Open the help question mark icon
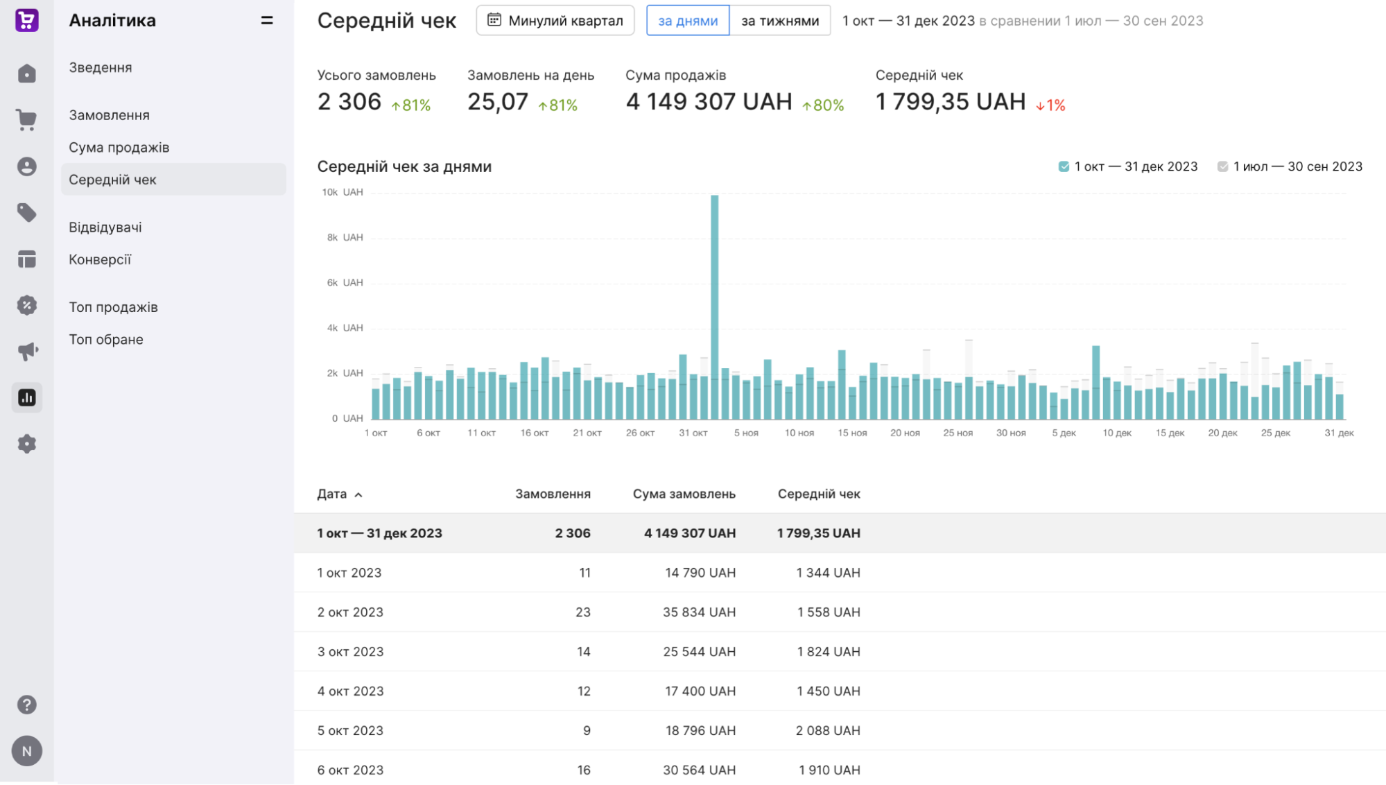1386x785 pixels. 26,705
